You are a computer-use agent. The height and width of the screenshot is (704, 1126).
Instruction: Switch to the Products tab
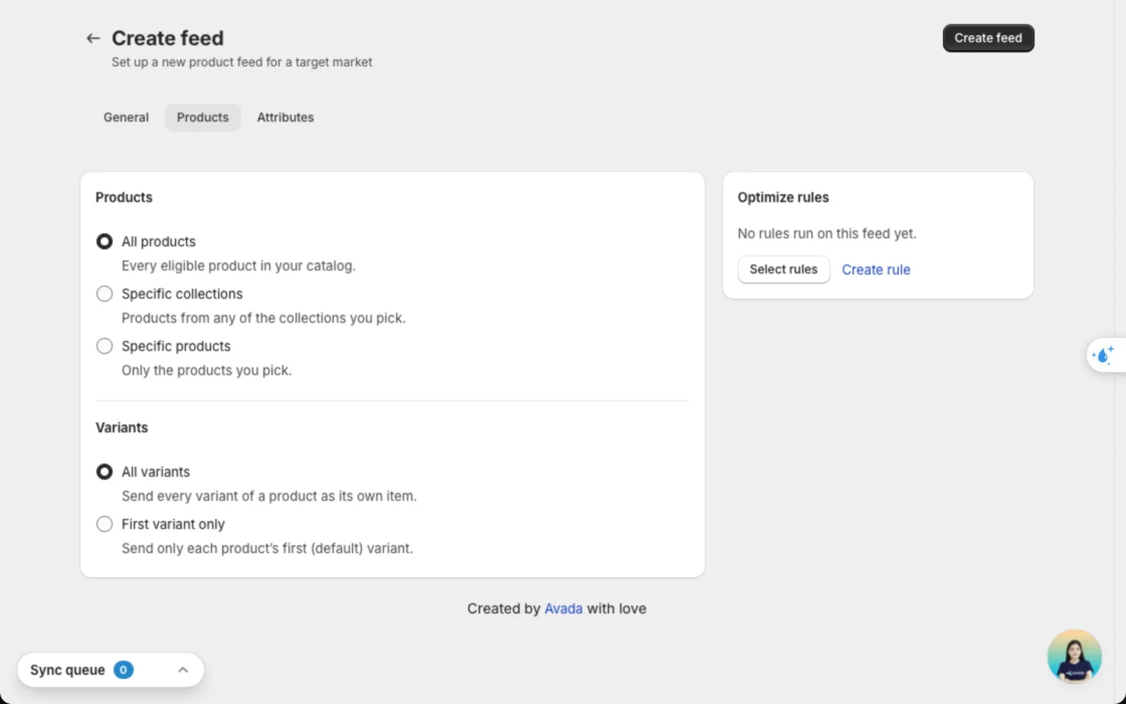[x=203, y=117]
